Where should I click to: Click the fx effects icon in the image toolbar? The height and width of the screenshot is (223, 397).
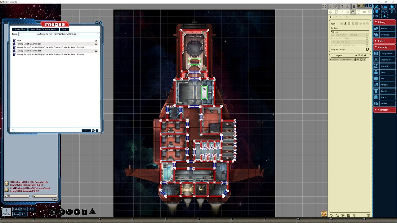[347, 12]
